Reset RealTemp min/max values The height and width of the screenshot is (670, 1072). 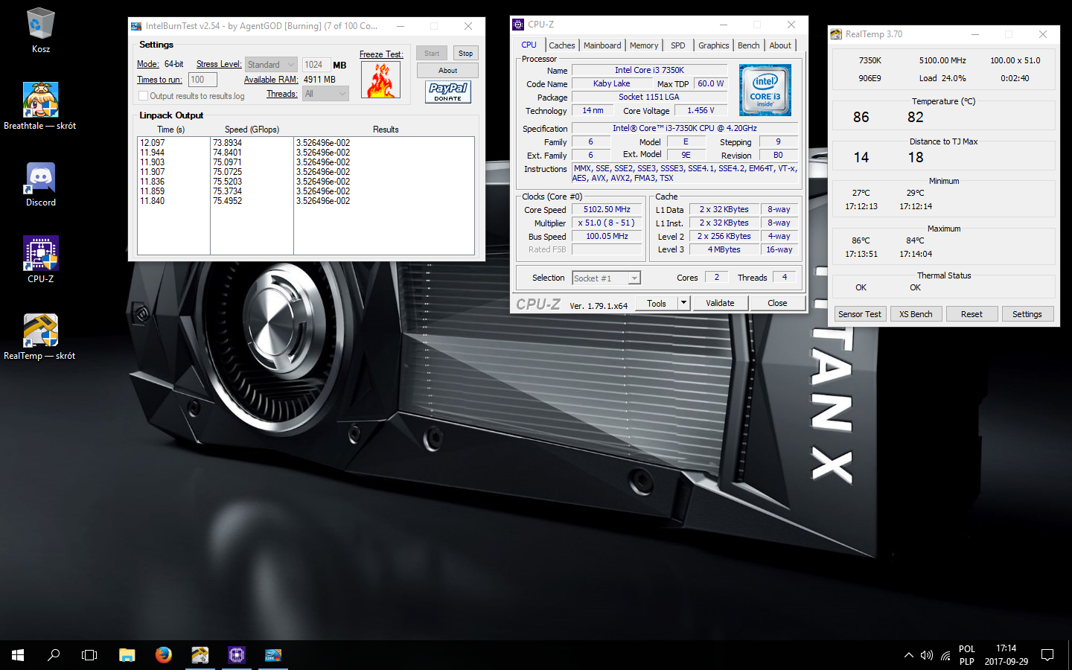click(971, 314)
